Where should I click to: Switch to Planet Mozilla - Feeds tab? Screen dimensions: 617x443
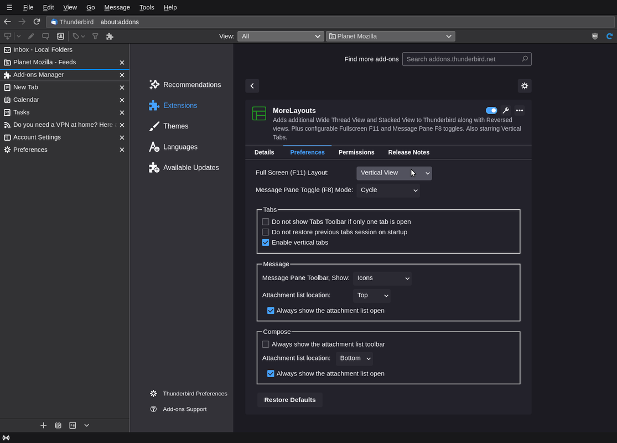click(59, 62)
